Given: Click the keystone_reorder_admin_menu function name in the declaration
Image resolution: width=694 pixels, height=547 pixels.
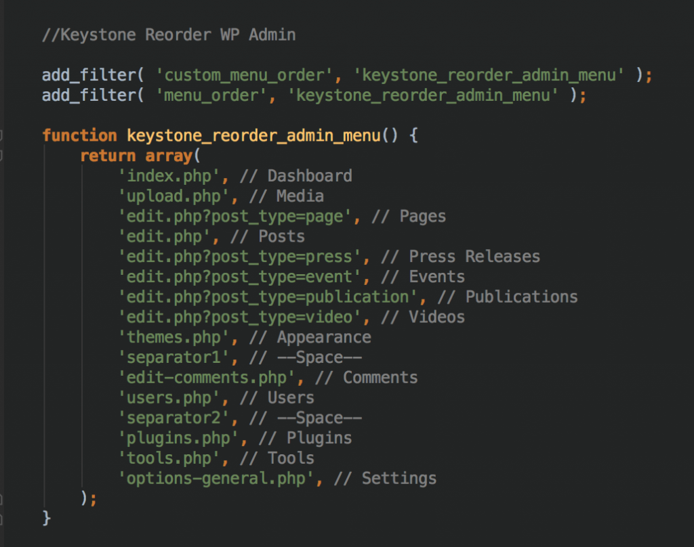Looking at the screenshot, I should [x=253, y=135].
